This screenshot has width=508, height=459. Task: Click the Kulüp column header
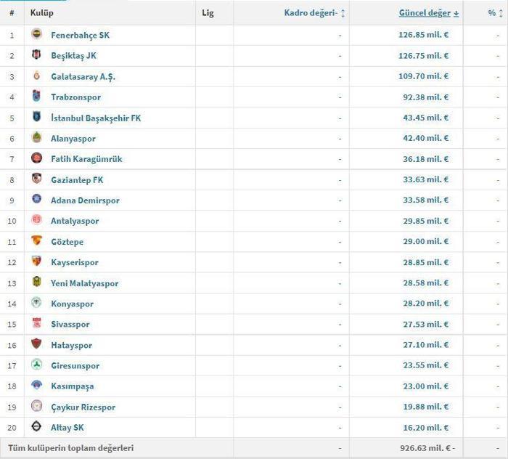[x=42, y=13]
